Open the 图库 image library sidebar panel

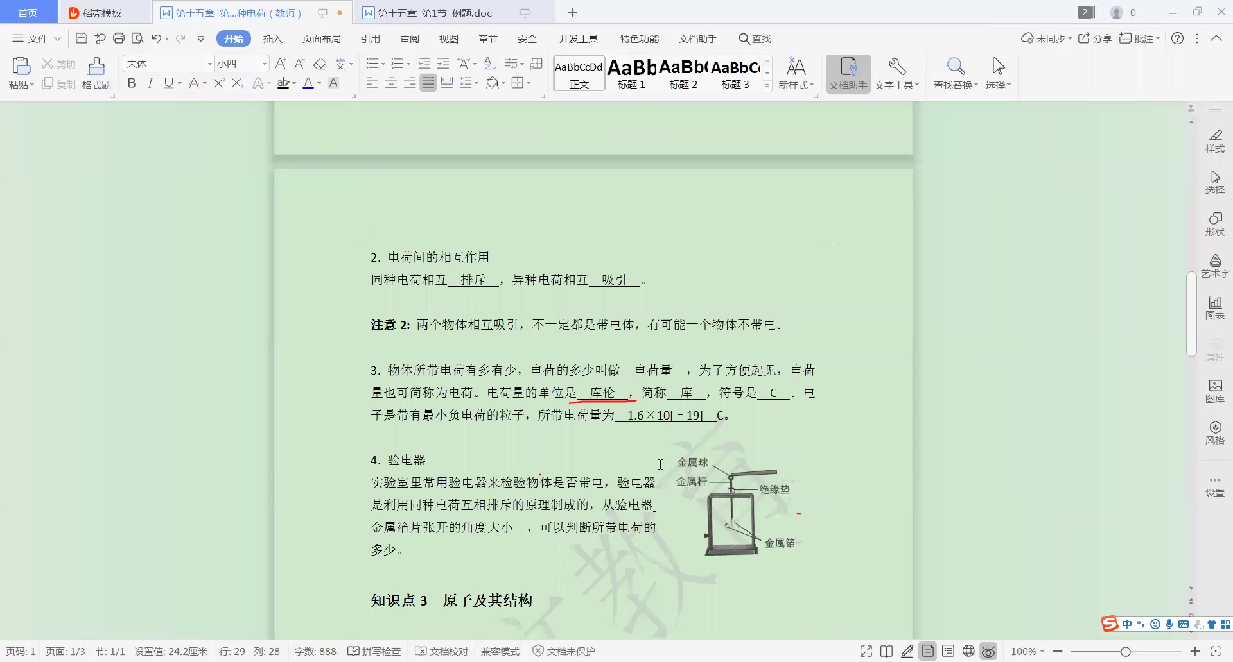point(1215,391)
